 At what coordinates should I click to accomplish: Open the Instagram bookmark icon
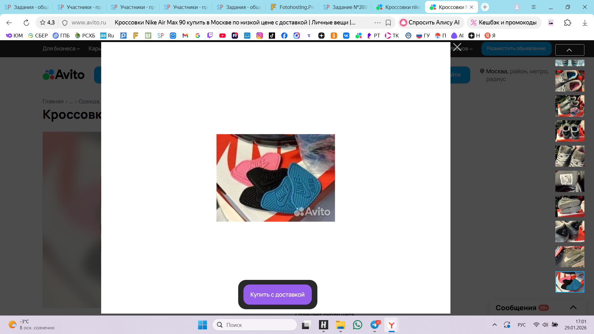259,36
